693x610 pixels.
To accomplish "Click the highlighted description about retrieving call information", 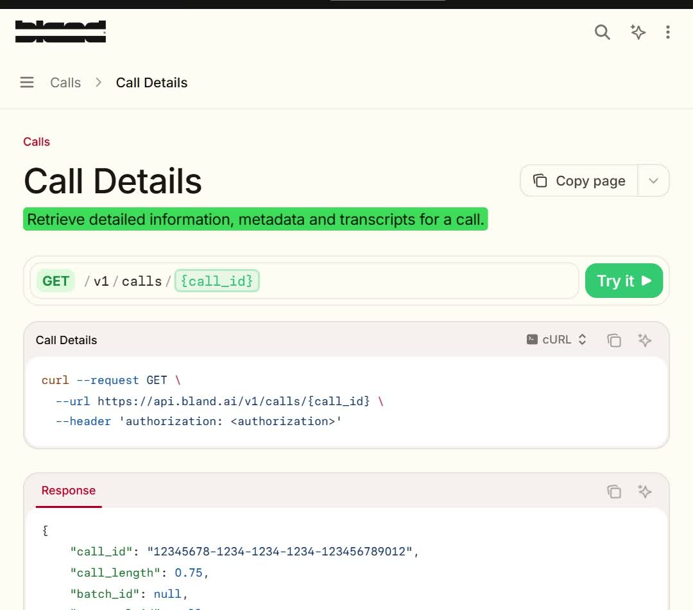I will click(255, 219).
